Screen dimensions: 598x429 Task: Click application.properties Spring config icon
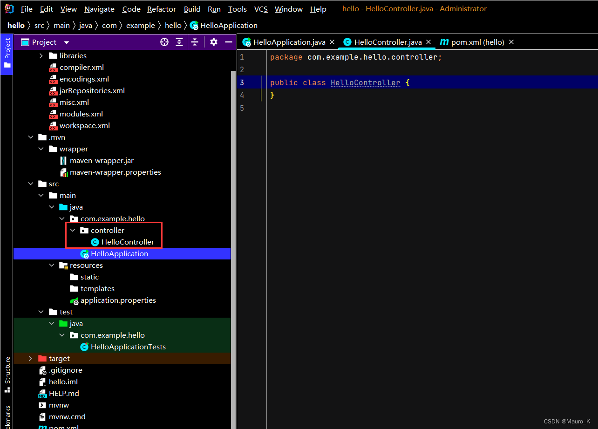(x=74, y=300)
